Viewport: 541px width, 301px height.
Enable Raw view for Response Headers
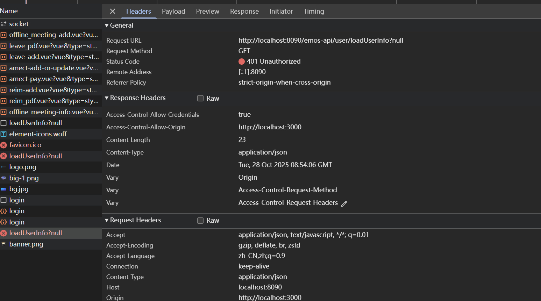(x=200, y=98)
